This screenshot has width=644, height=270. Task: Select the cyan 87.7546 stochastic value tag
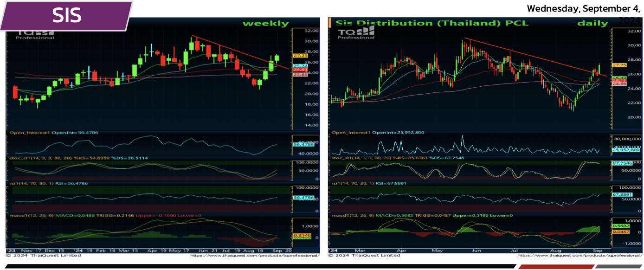624,163
